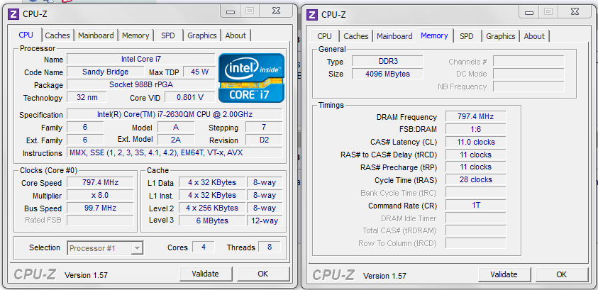Click Bus Speed value '99.7 MHz'
598x290 pixels.
coord(100,208)
